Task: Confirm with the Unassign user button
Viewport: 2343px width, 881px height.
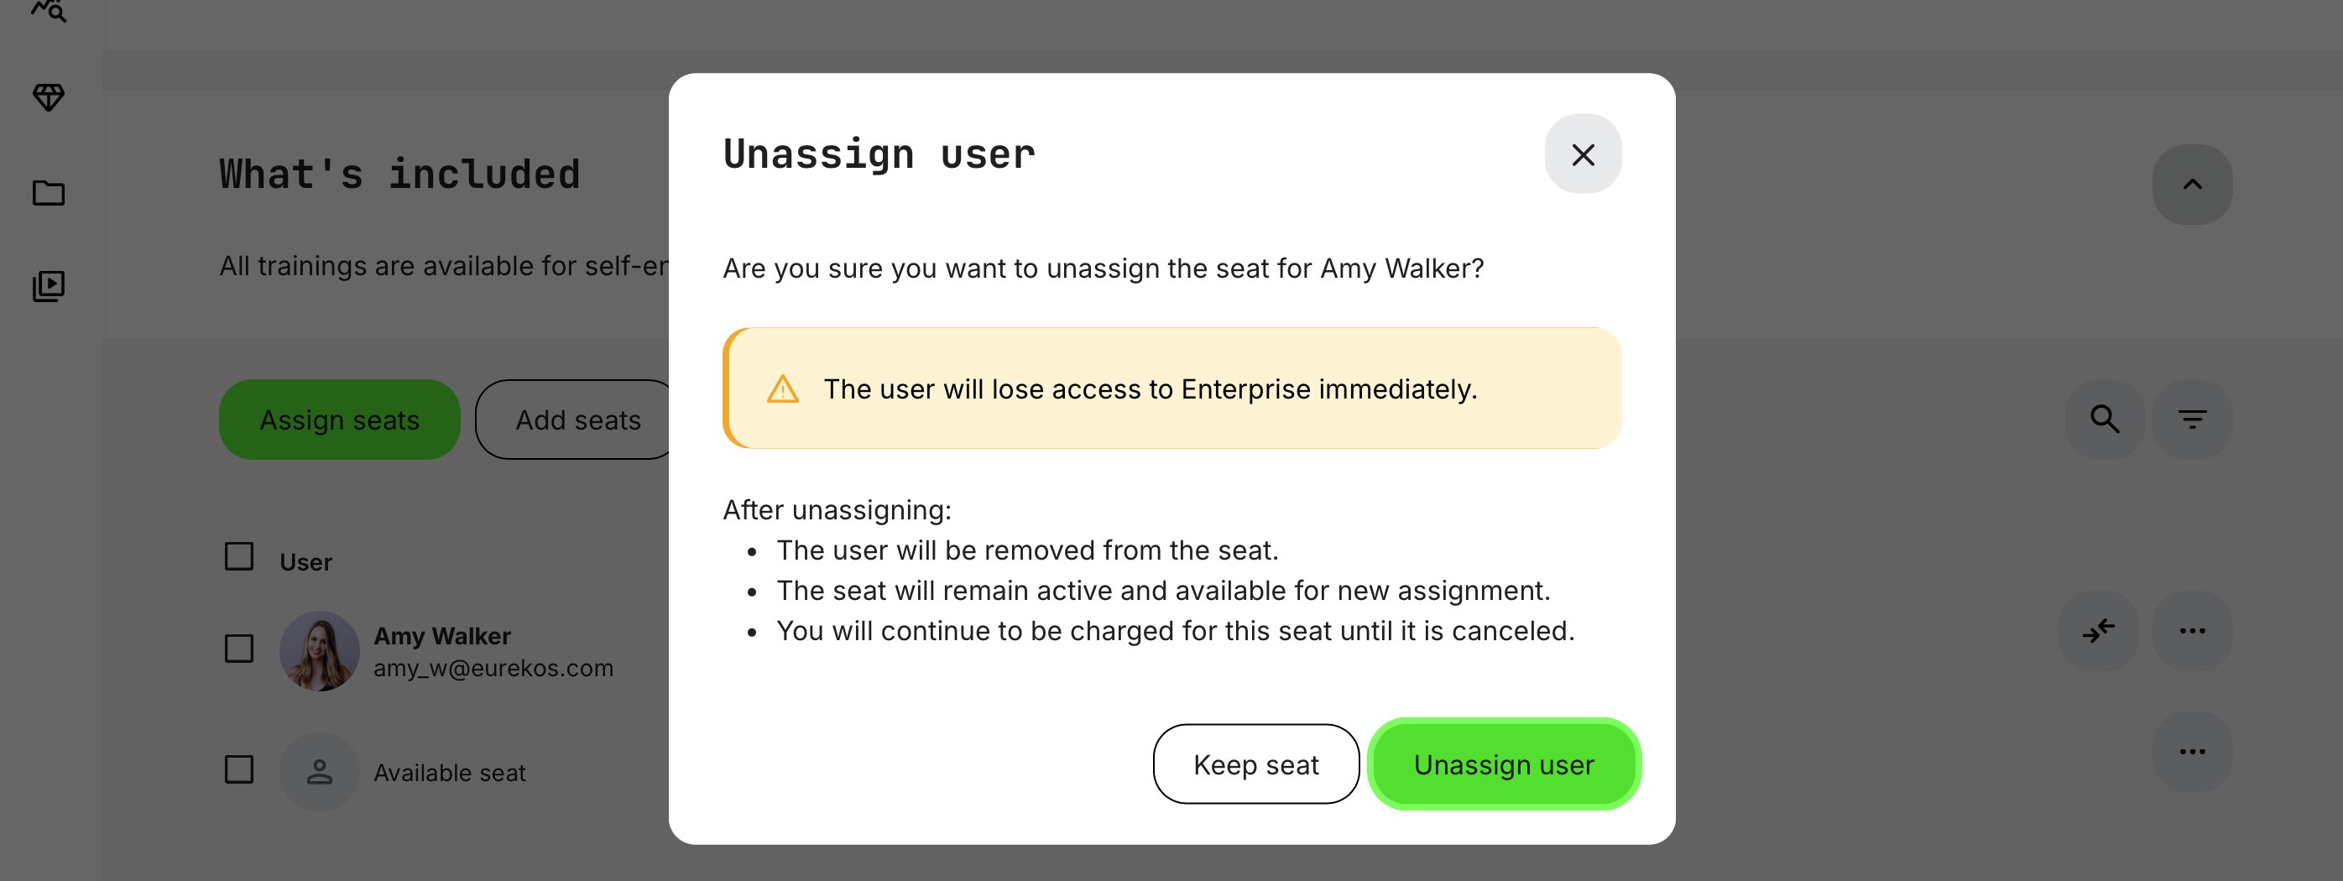Action: click(1505, 764)
